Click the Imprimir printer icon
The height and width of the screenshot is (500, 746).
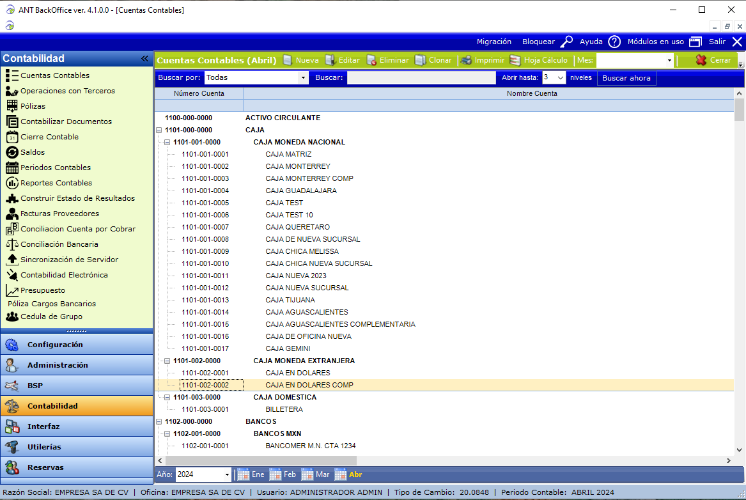[466, 60]
